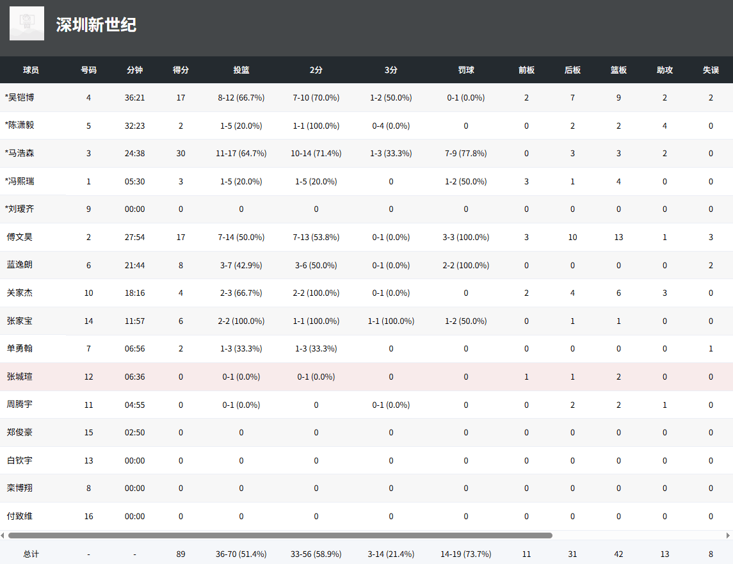Select player 栾博翔
Screen dimensions: 733x564
tap(20, 488)
